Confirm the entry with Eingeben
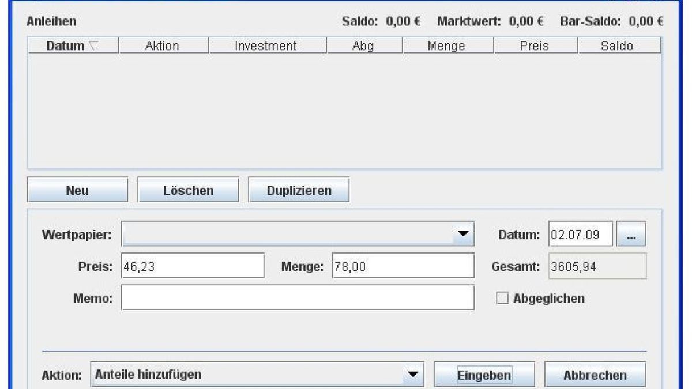The image size is (692, 389). 484,374
